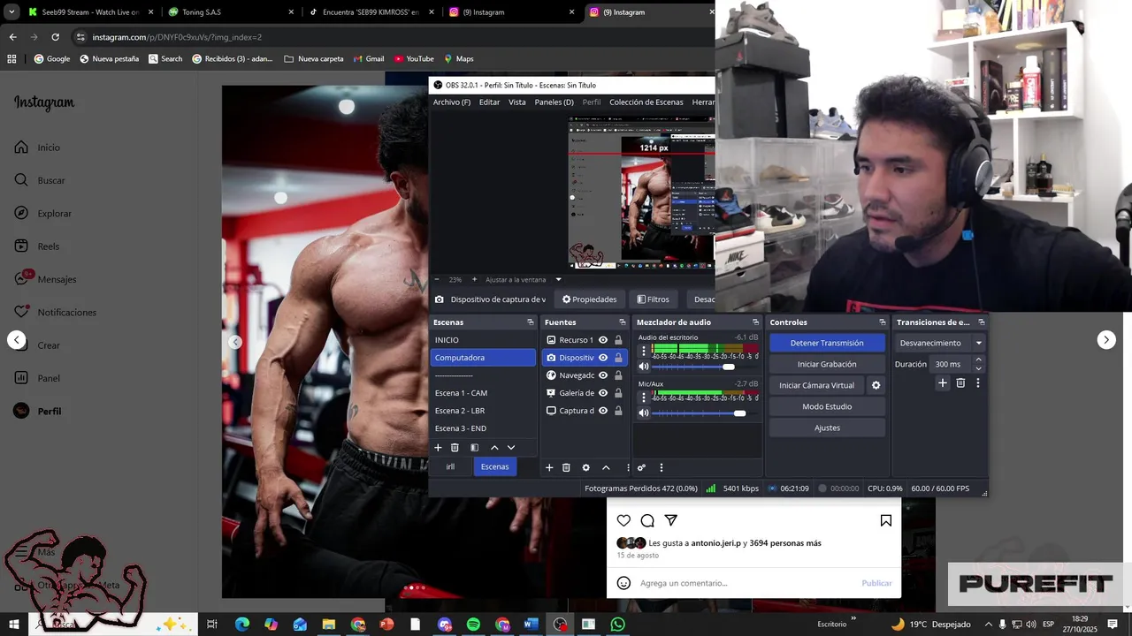This screenshot has width=1132, height=636.
Task: Undock Controles panel via header icon
Action: click(883, 322)
